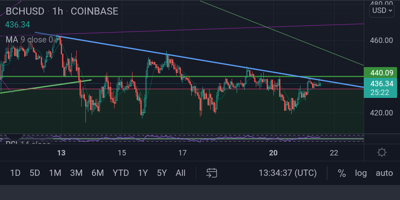Open timezone menu from 13:34:37 (UTC) clock
Image resolution: width=400 pixels, height=200 pixels.
(x=287, y=173)
